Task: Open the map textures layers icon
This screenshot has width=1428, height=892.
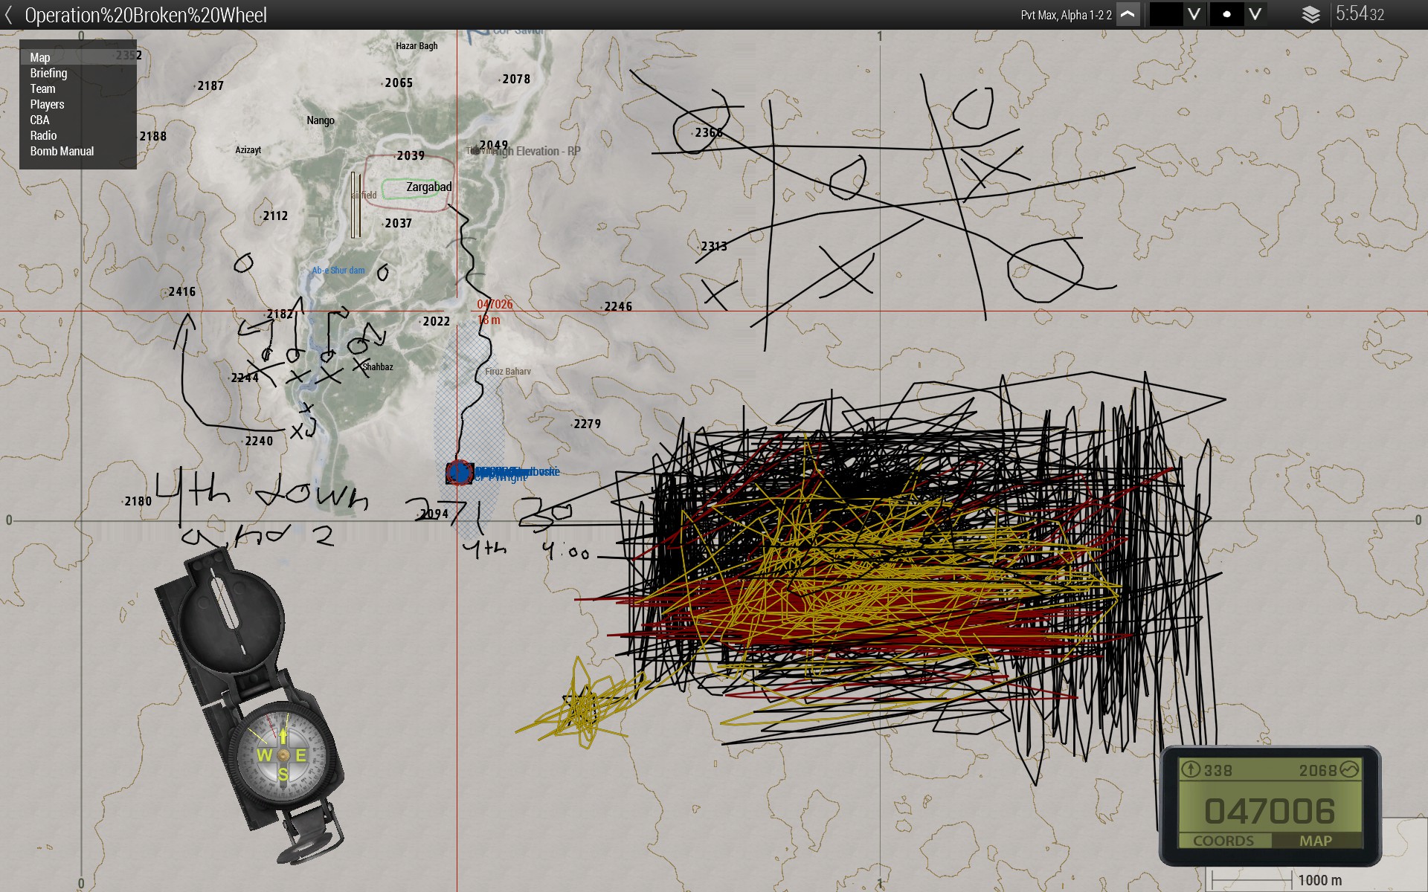Action: click(x=1310, y=15)
